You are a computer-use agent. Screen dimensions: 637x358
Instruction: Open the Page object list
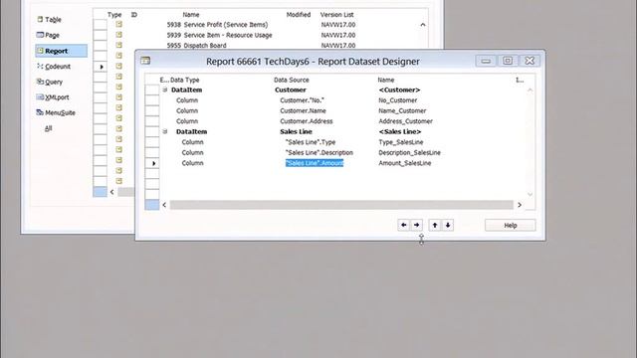coord(48,35)
